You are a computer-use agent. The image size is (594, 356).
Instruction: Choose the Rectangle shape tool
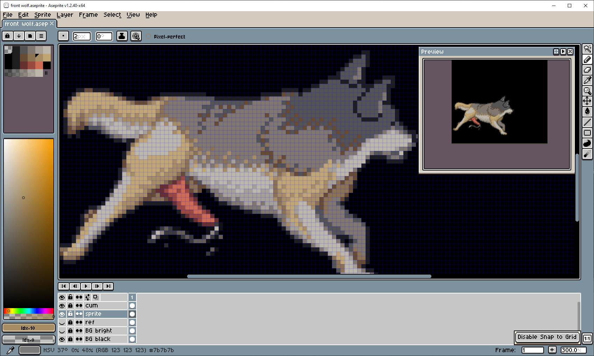(x=587, y=133)
